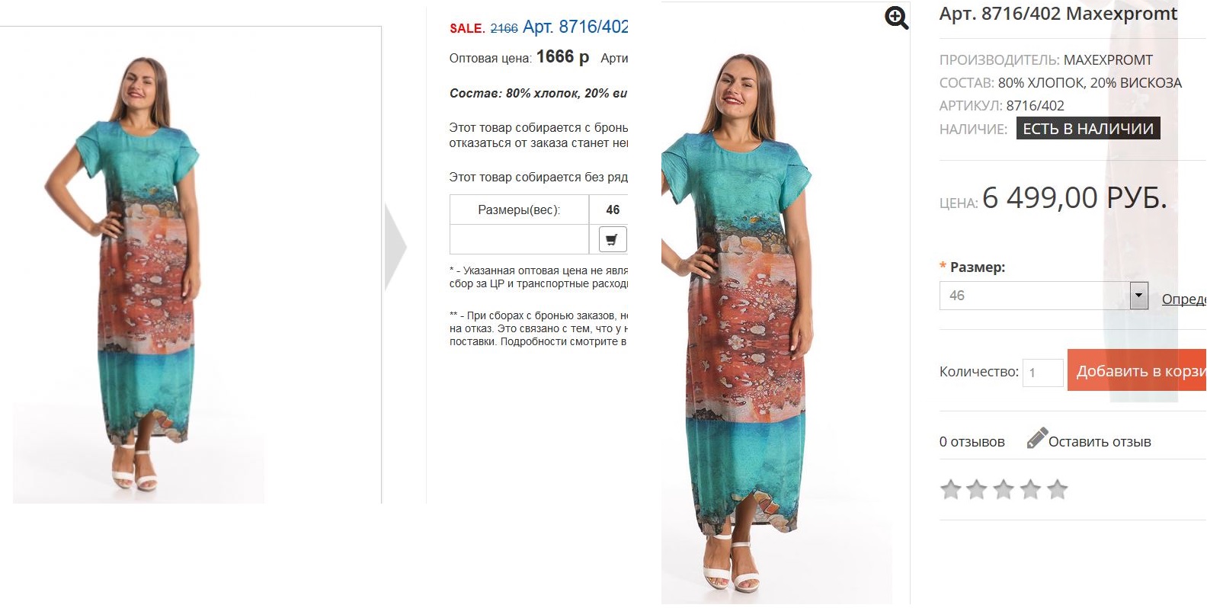Click the Добавить в корзину button

tap(1137, 370)
